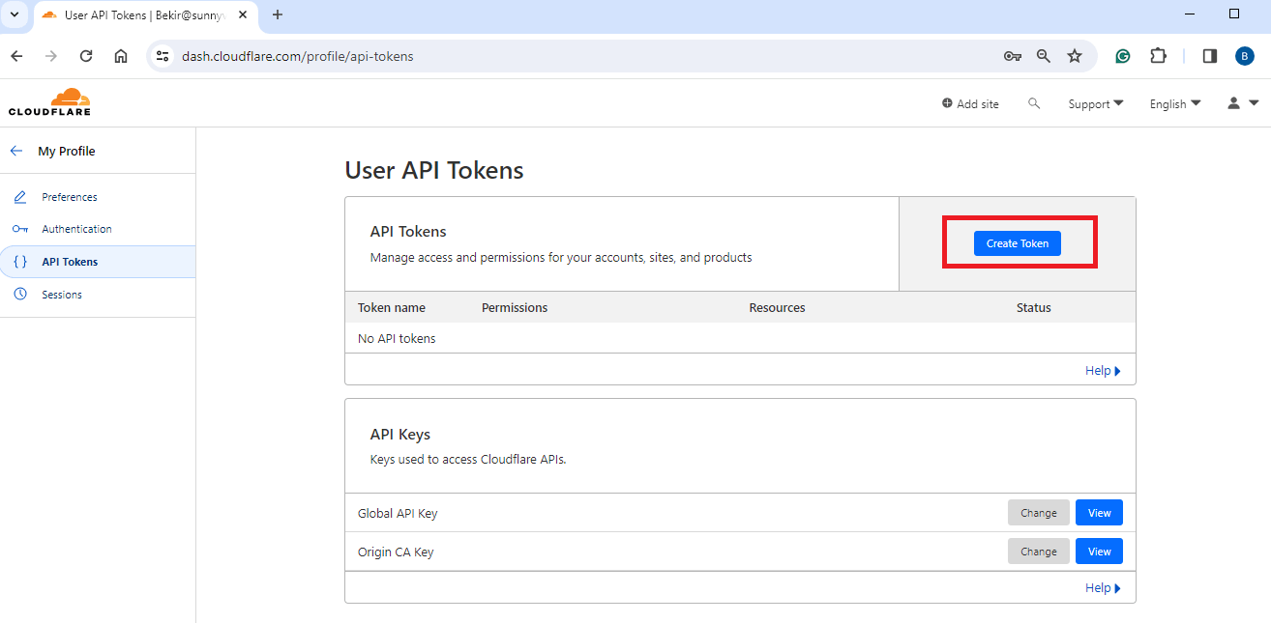Click the password key icon in address bar

pyautogui.click(x=1013, y=56)
